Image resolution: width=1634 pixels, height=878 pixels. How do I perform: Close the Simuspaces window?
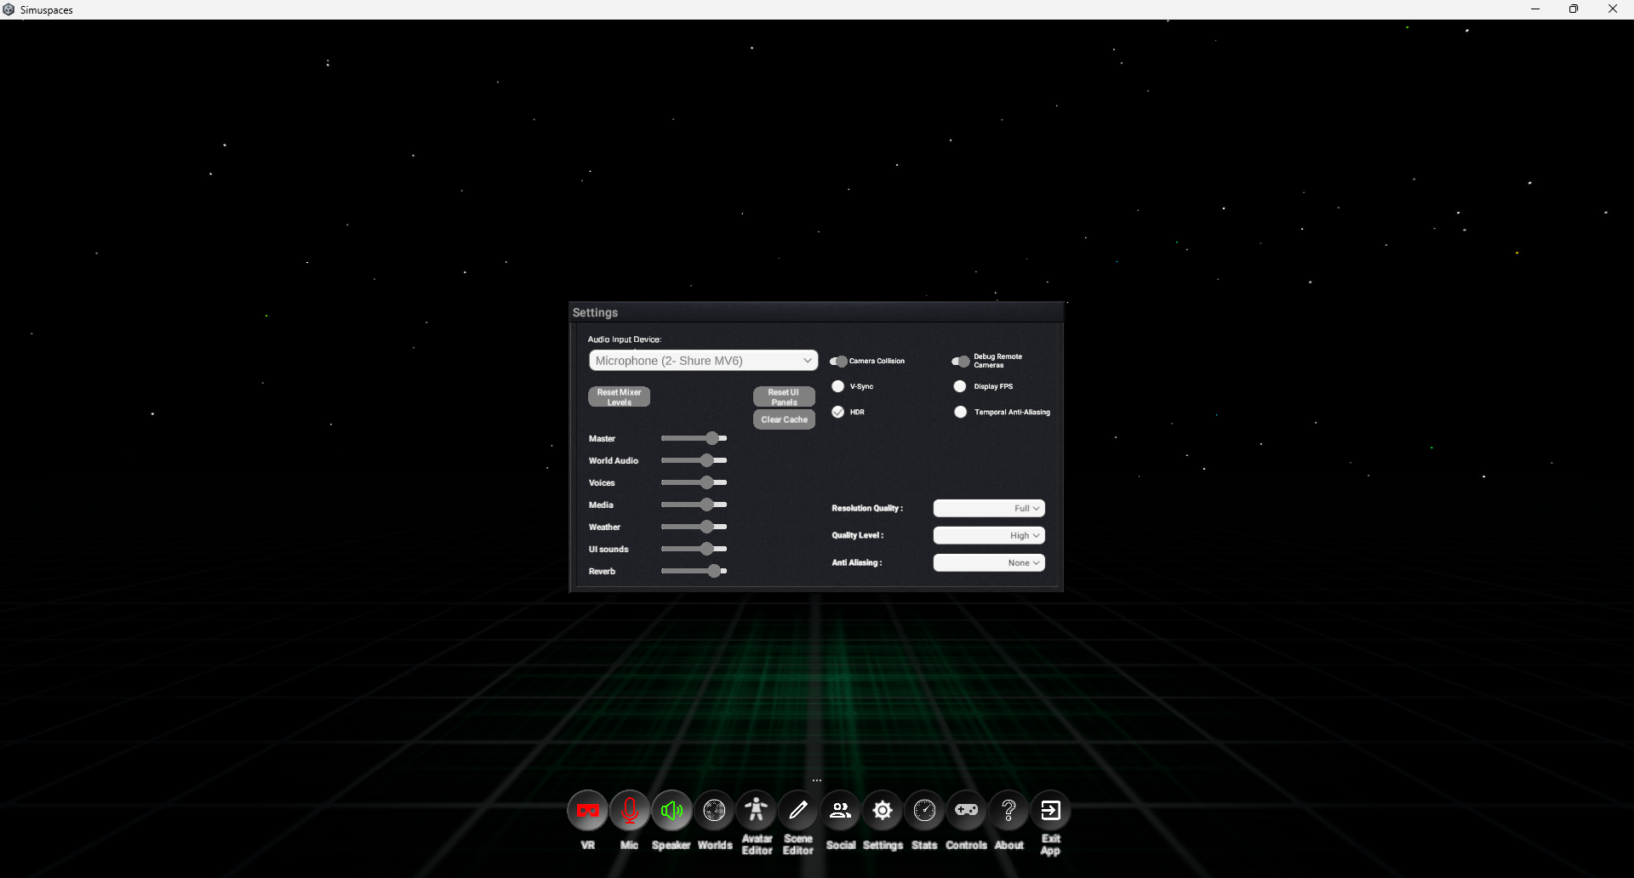coord(1613,9)
